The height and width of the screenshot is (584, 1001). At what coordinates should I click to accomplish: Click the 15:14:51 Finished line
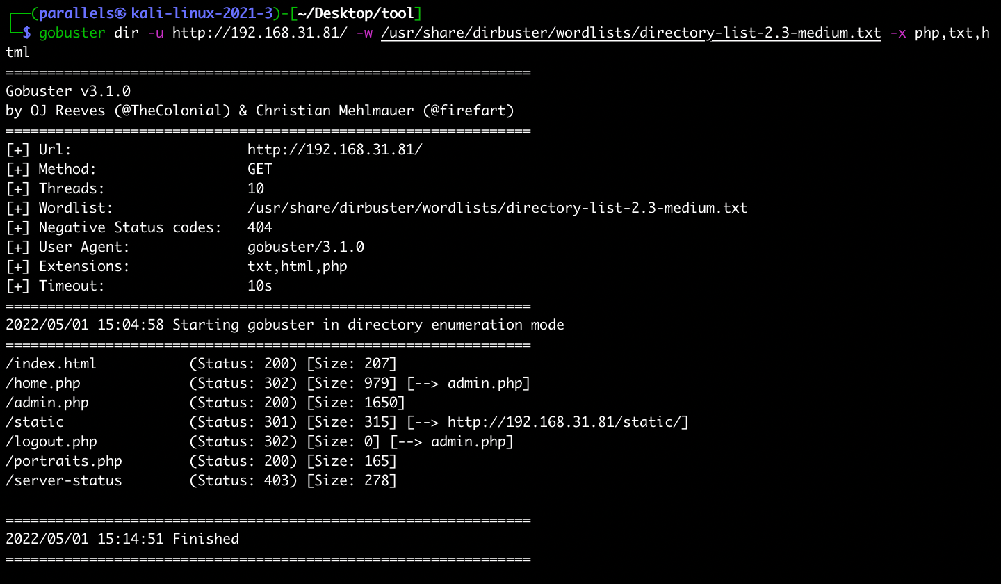tap(122, 539)
